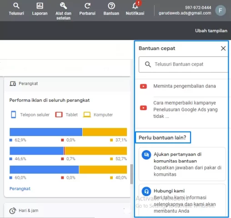The width and height of the screenshot is (231, 218).
Task: Play video icon for Meminta pengembalian dana
Action: click(x=143, y=86)
